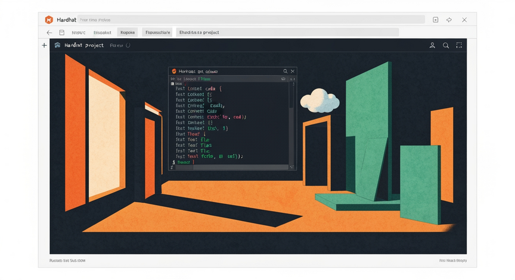Click the green toolbar label in code window
The width and height of the screenshot is (515, 280).
[206, 79]
